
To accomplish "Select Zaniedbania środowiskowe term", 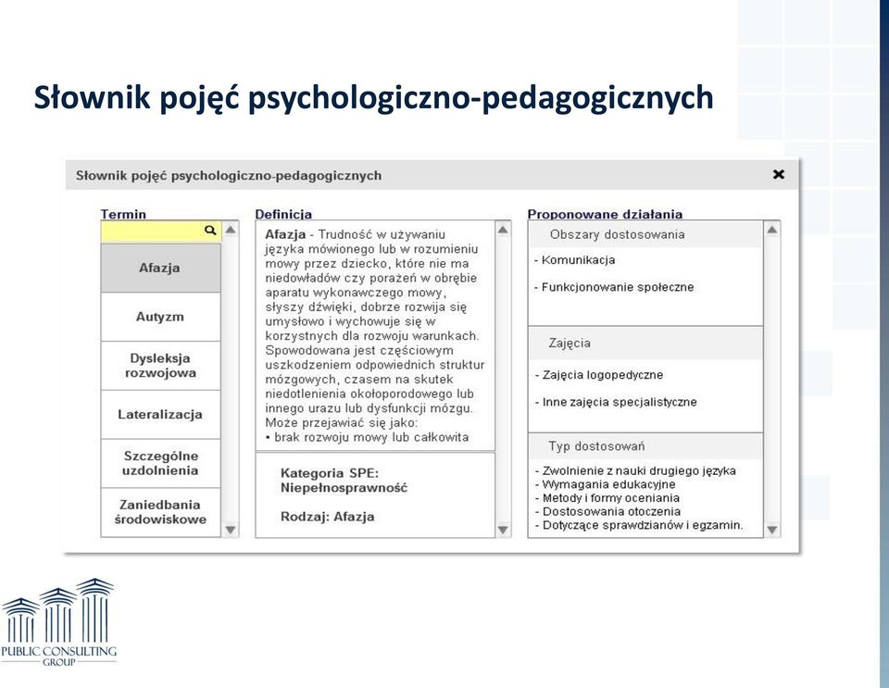I will click(160, 512).
